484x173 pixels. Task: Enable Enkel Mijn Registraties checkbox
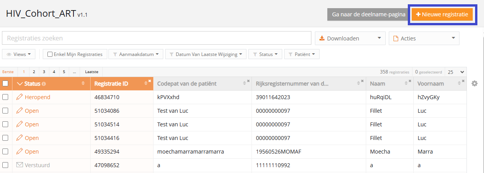50,54
